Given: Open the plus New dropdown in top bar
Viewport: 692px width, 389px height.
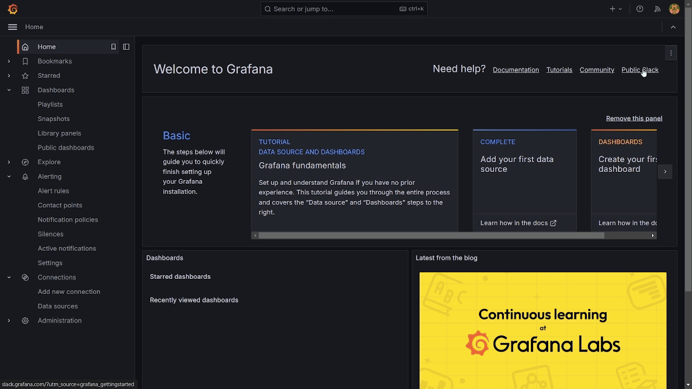Looking at the screenshot, I should (x=616, y=9).
